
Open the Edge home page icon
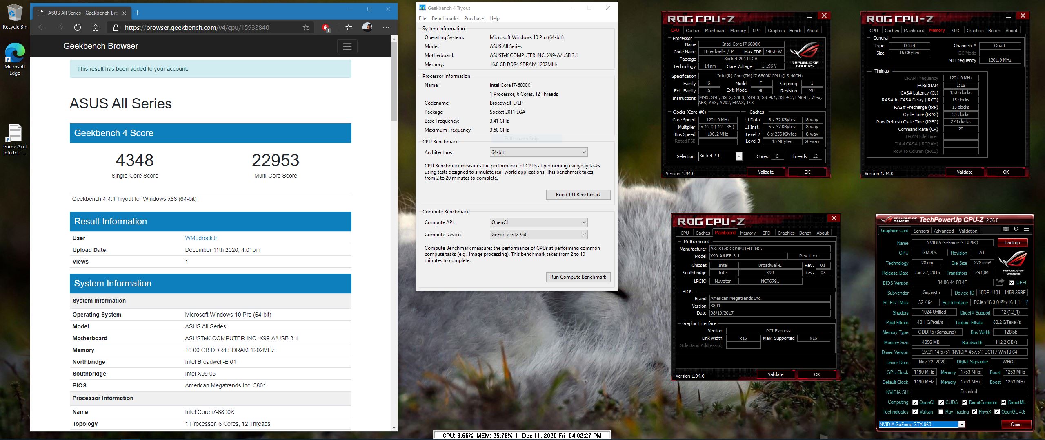point(96,27)
